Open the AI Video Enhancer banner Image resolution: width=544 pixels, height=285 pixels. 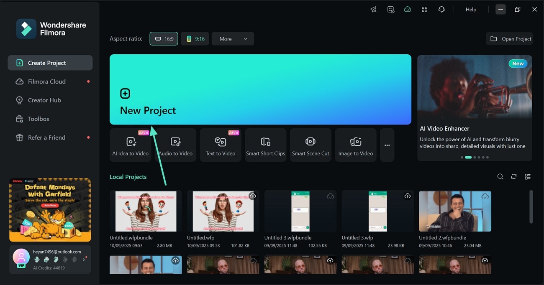point(475,108)
